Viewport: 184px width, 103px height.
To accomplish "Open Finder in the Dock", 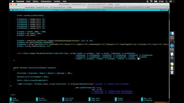I will [172, 33].
